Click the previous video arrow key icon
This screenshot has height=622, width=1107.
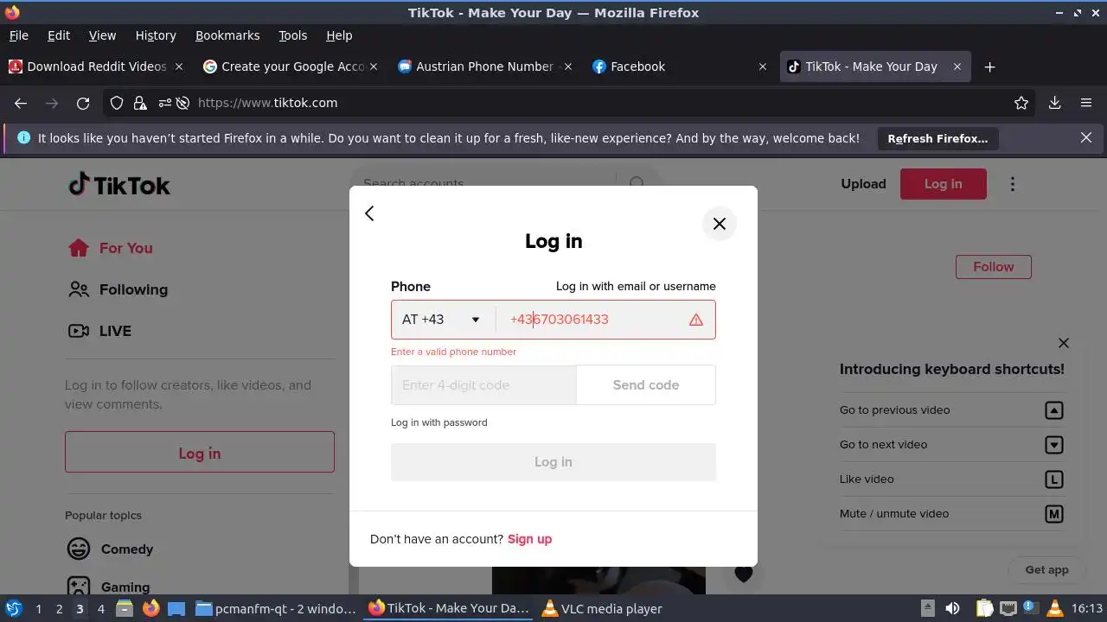click(x=1053, y=410)
